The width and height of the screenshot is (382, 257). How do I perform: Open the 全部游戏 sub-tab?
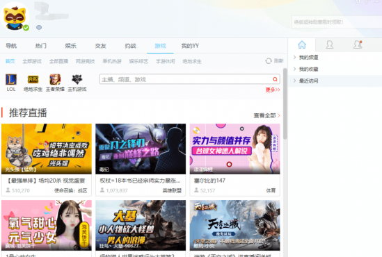point(32,61)
